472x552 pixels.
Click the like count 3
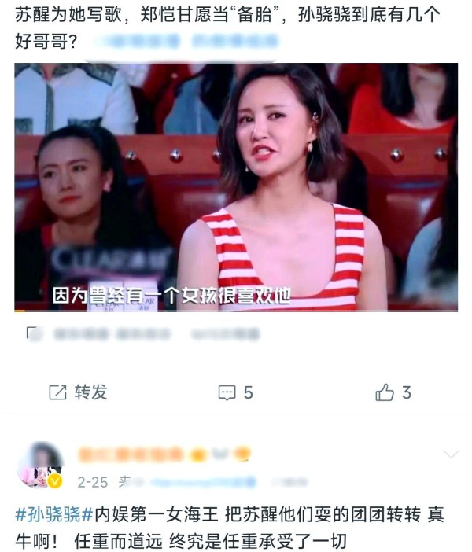tap(407, 392)
